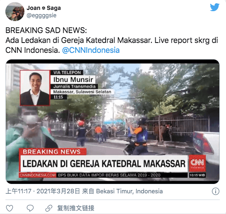226x214 pixels.
Task: Click the tweet text BREAKING SAD NEWS
Action: (x=46, y=30)
